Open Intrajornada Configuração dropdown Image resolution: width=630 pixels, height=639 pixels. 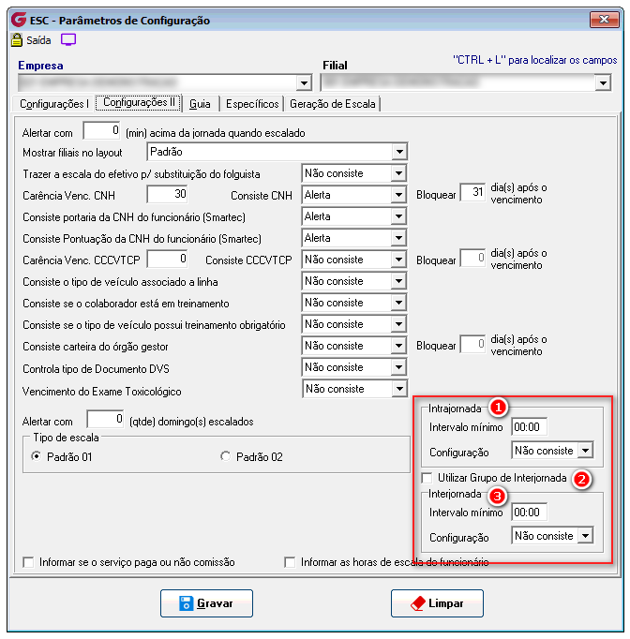point(586,451)
